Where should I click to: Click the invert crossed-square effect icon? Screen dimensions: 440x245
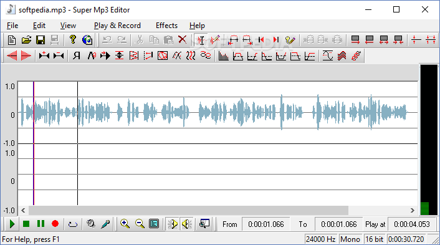pos(163,56)
